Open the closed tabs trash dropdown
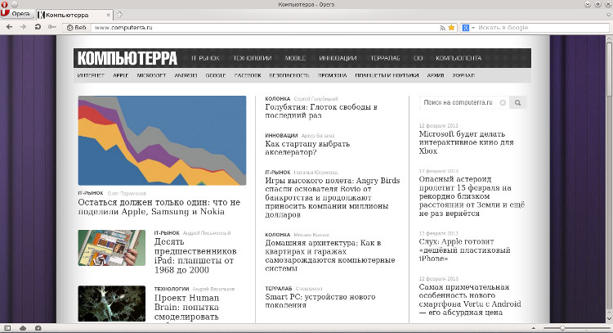 click(x=608, y=15)
